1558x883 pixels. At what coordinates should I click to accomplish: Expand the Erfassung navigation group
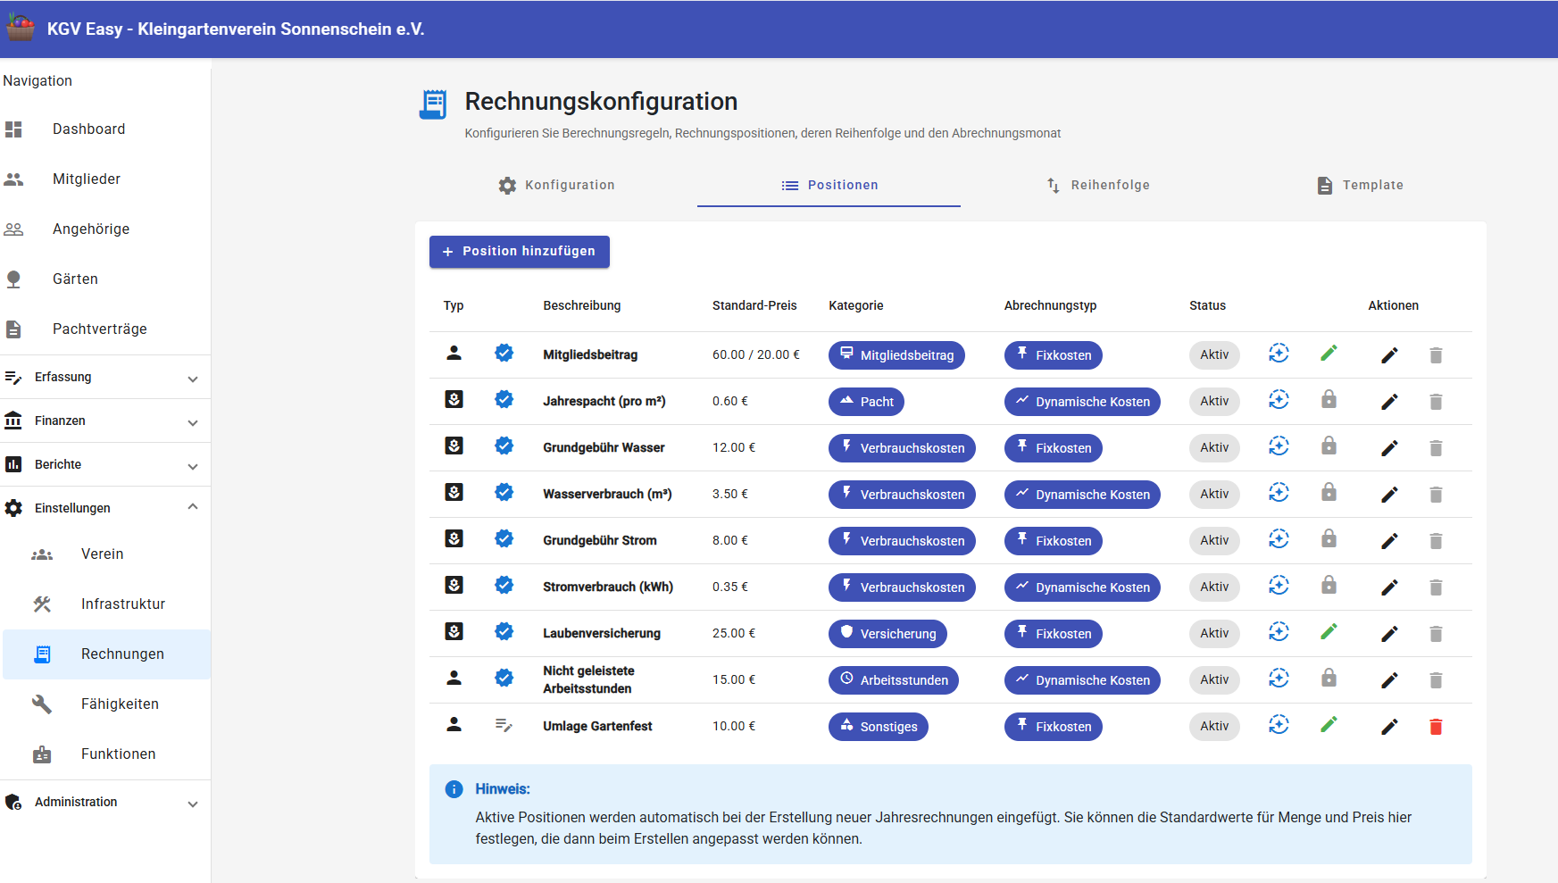coord(105,377)
